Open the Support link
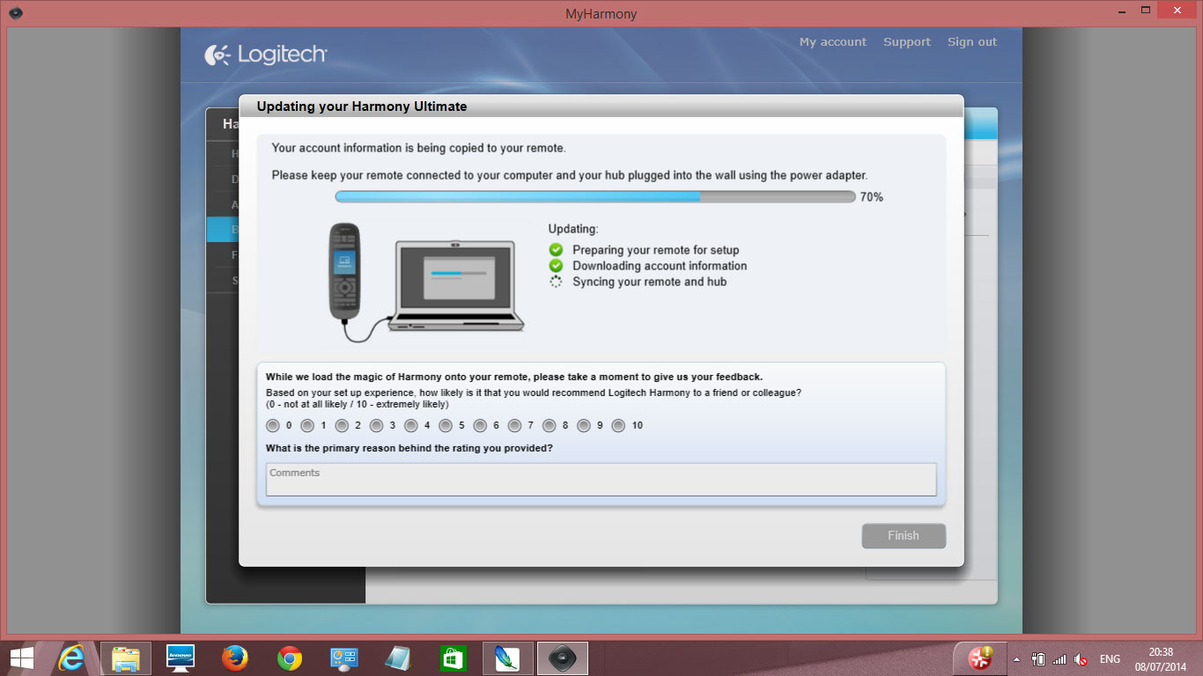Screen dimensions: 1203x676 point(907,42)
